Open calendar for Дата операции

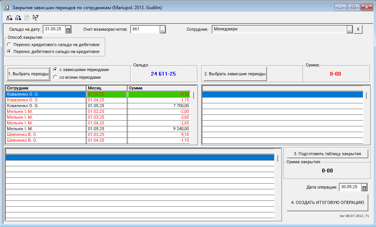(364, 187)
